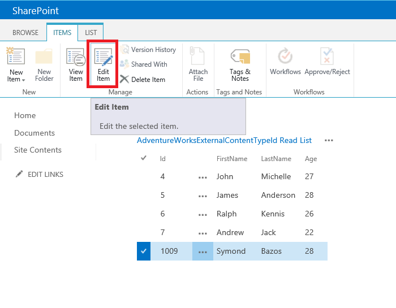Open ellipsis menu for Ralph row
This screenshot has height=308, width=396.
(x=203, y=215)
